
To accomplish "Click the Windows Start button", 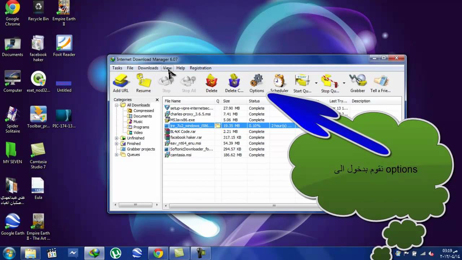I will 9,253.
